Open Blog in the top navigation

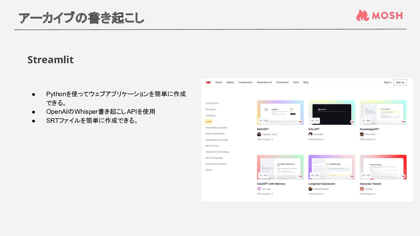306,82
